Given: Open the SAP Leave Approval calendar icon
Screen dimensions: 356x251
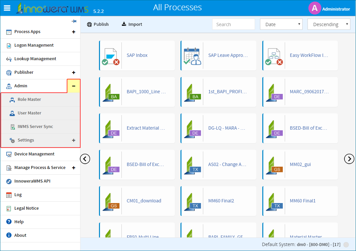Looking at the screenshot, I should (x=192, y=56).
